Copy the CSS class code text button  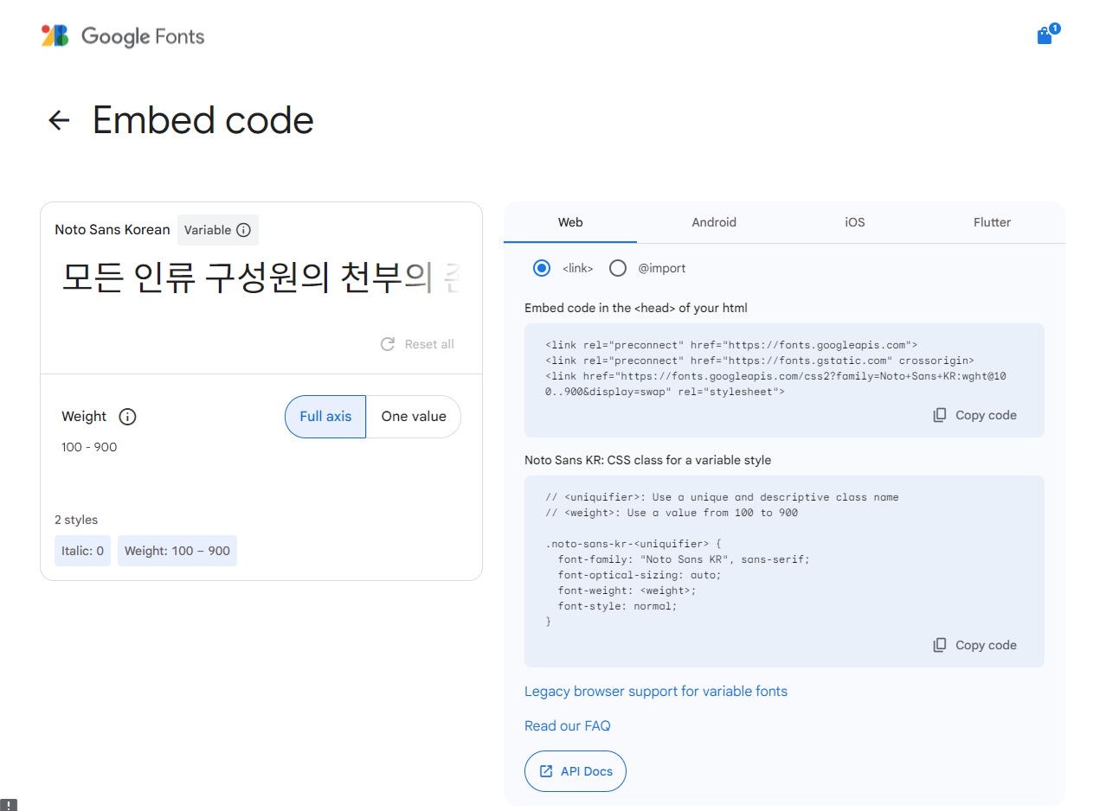(986, 645)
